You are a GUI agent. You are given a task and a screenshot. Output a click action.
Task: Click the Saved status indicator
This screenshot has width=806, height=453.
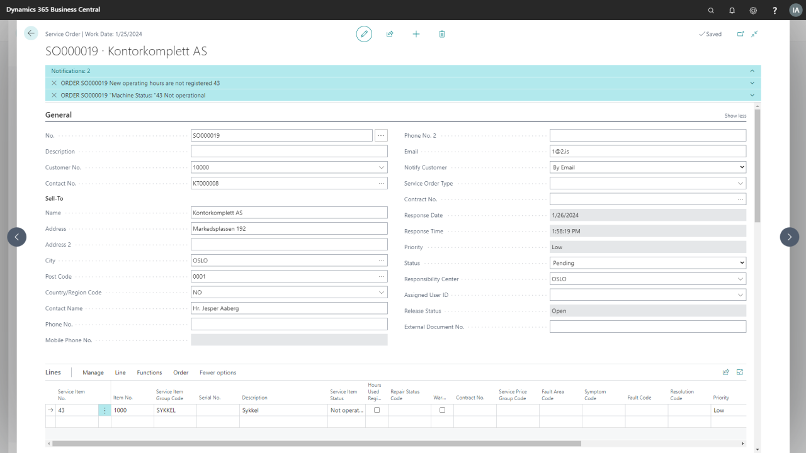[x=710, y=34]
